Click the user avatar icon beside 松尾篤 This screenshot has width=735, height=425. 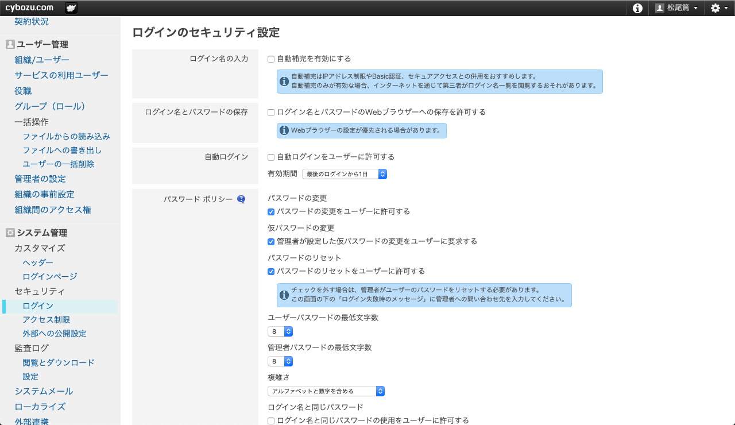pos(660,8)
